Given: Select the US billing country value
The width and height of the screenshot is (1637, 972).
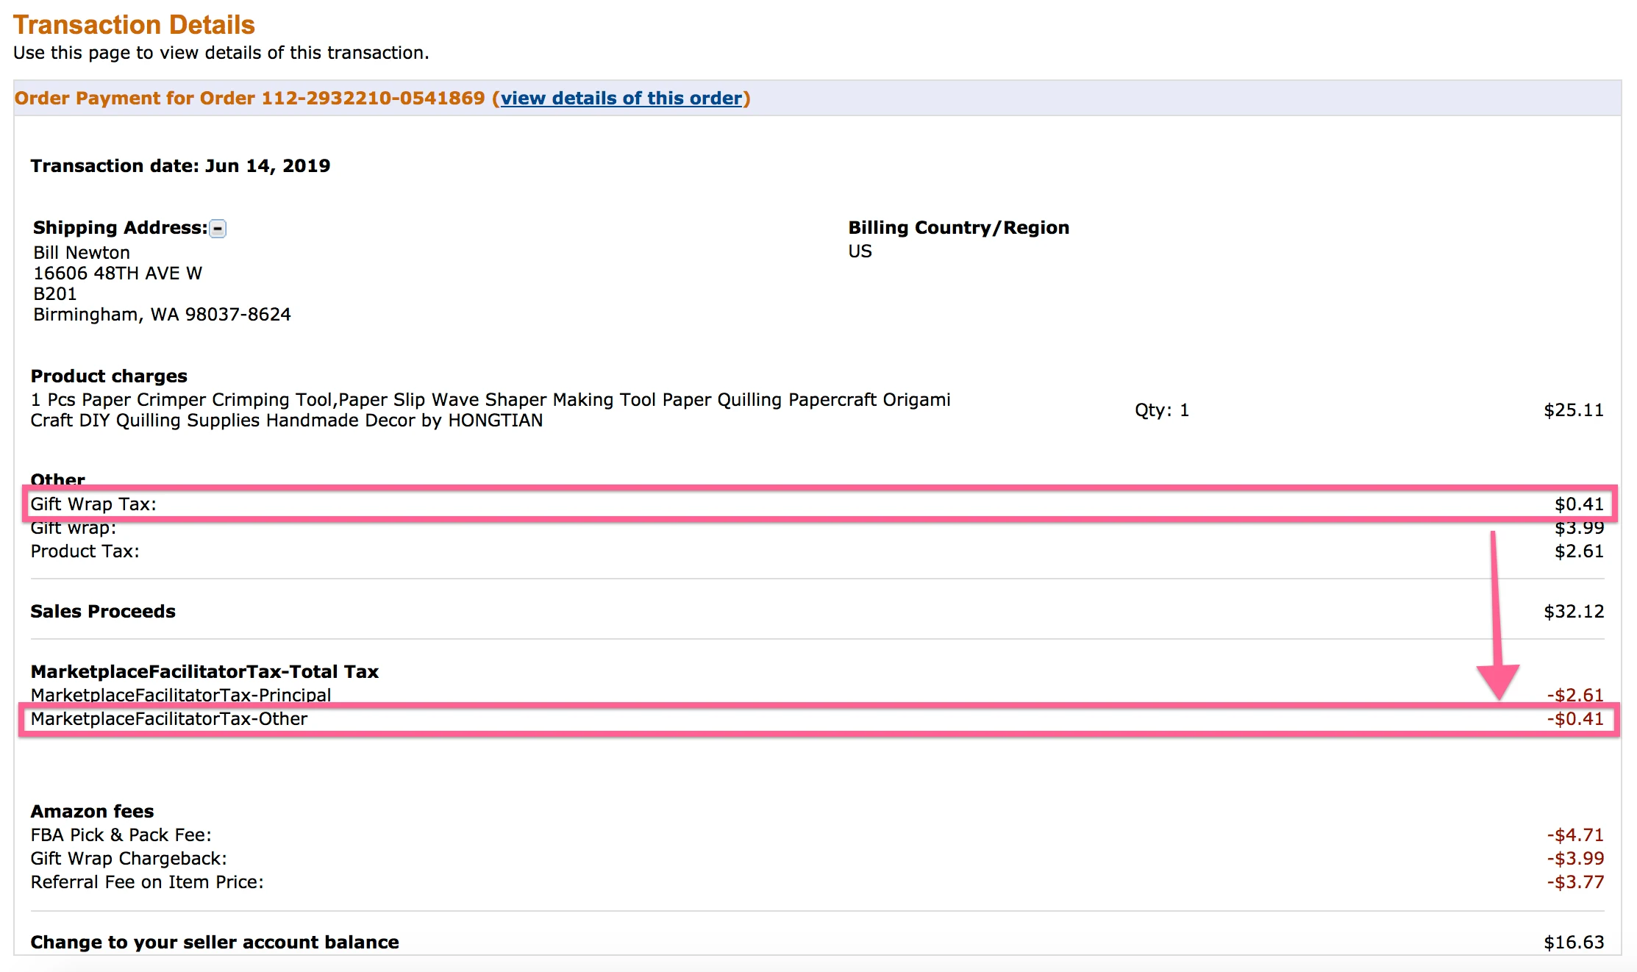Looking at the screenshot, I should [860, 251].
